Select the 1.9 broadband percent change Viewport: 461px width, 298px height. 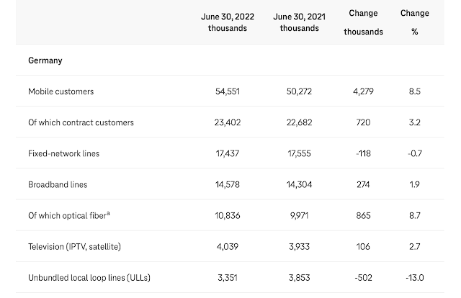click(415, 185)
